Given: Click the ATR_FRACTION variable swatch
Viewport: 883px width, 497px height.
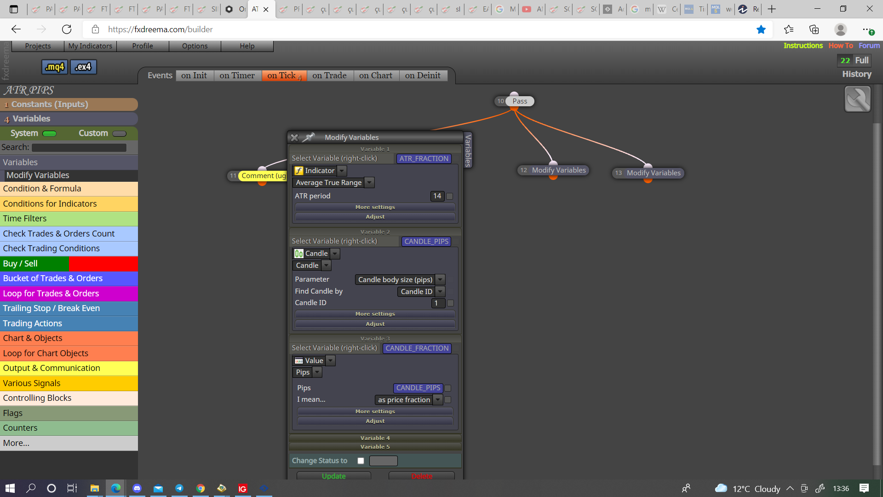Looking at the screenshot, I should point(424,159).
